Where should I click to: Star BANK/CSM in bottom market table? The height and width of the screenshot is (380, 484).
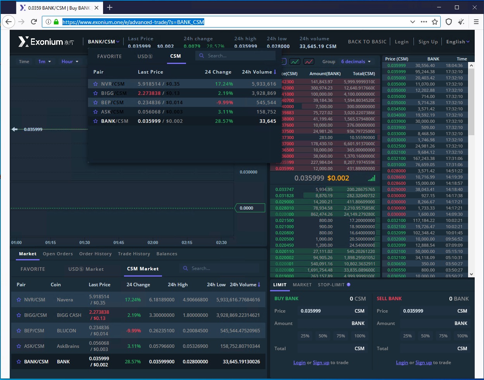(x=19, y=361)
